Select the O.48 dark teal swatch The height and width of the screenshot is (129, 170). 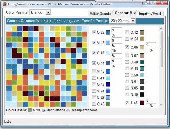tap(142, 62)
